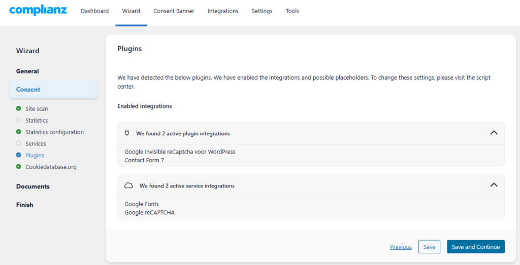Viewport: 520px width, 265px height.
Task: Go back via the Previous link
Action: point(401,247)
